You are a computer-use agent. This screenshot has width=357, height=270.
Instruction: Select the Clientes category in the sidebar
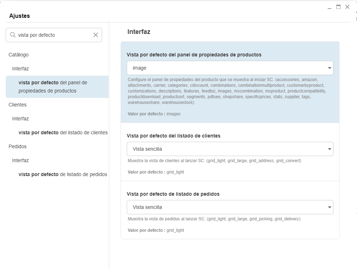point(17,105)
